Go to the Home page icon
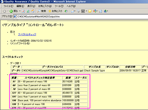The image size is (148, 110). pyautogui.click(x=33, y=11)
